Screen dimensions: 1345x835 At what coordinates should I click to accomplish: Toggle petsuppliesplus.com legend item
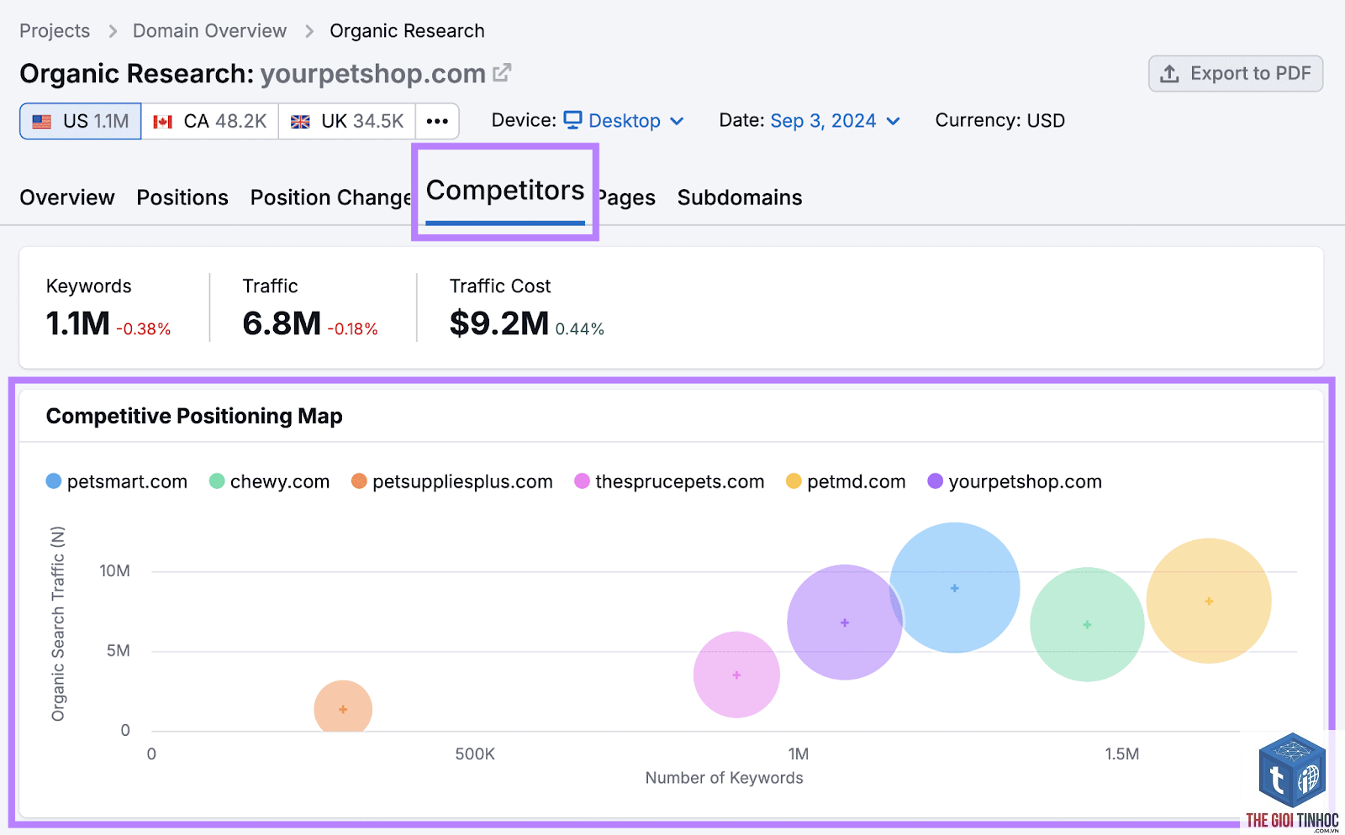(452, 481)
